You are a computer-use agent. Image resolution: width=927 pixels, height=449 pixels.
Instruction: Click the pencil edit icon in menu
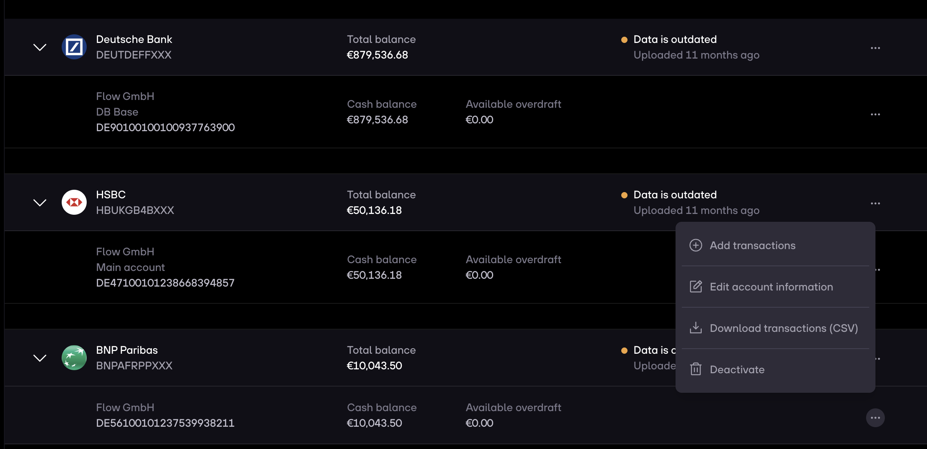point(696,287)
